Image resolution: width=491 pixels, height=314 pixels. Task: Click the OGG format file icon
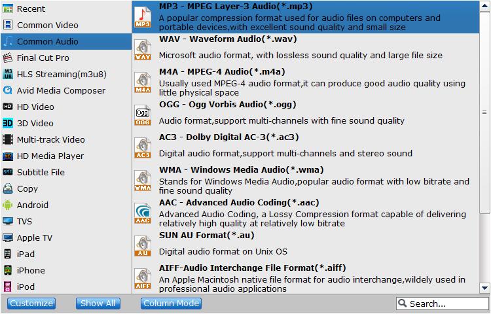[143, 115]
